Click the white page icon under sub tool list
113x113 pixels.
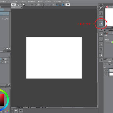click(x=7, y=49)
